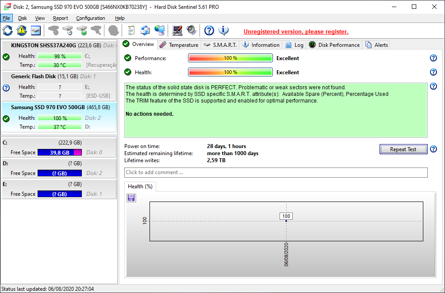Switch to the Information tab
This screenshot has width=445, height=293.
click(261, 45)
